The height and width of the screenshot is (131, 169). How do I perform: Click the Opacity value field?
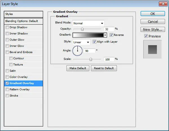click(109, 29)
